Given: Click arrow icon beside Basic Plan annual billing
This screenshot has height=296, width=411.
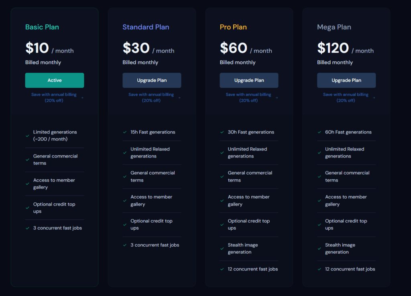Looking at the screenshot, I should [x=82, y=98].
